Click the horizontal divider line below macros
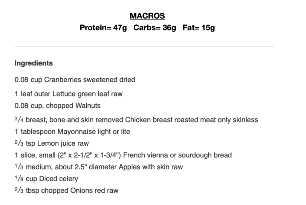This screenshot has height=205, width=306. (144, 46)
